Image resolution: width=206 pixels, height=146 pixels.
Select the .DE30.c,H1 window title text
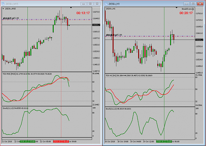114,4
